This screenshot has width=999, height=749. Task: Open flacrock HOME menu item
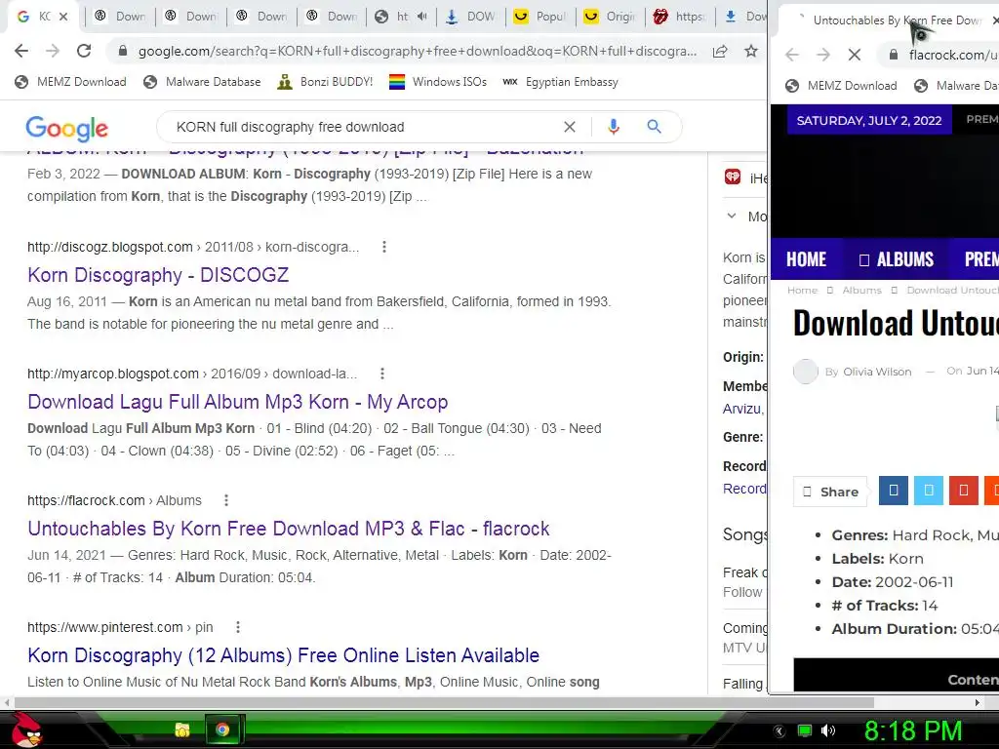point(806,259)
